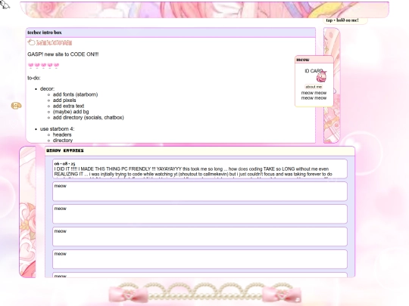
Task: Click the "teehee intro box" header
Action: tap(170, 32)
